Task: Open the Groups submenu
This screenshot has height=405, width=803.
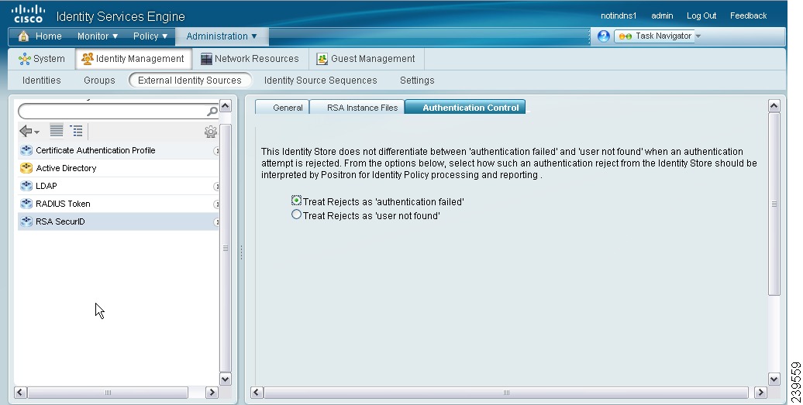Action: tap(99, 81)
